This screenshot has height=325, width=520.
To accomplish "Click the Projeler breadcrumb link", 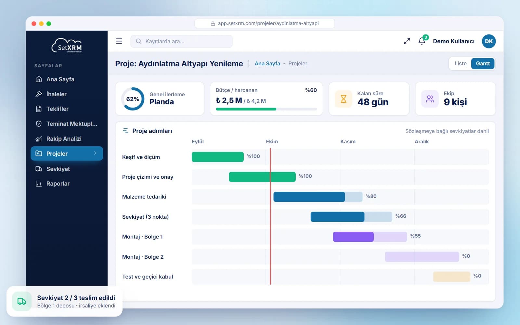I will [298, 63].
